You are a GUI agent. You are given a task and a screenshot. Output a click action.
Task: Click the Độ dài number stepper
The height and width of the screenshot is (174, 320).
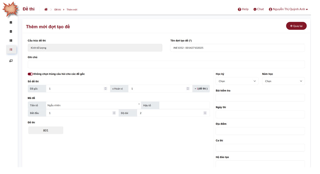[205, 113]
